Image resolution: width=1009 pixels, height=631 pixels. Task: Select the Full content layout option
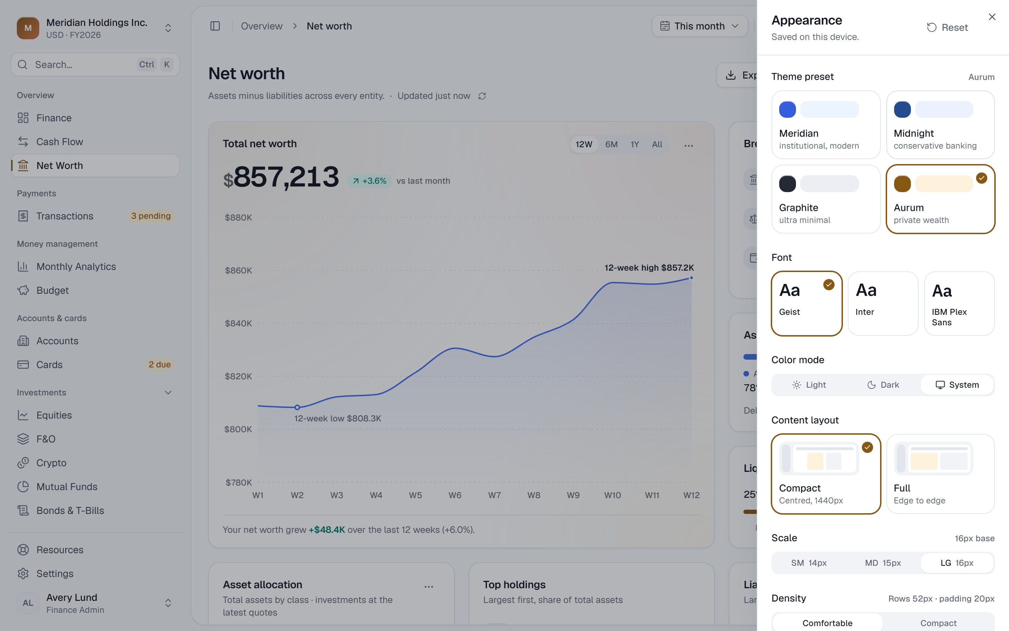tap(941, 474)
